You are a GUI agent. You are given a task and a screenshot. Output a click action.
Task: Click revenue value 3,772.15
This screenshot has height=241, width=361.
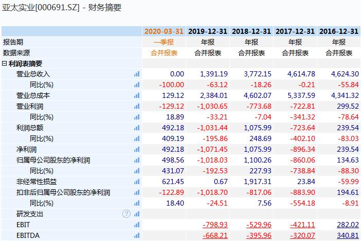click(x=258, y=74)
